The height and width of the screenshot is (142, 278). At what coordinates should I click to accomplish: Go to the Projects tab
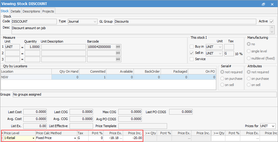tap(48, 11)
